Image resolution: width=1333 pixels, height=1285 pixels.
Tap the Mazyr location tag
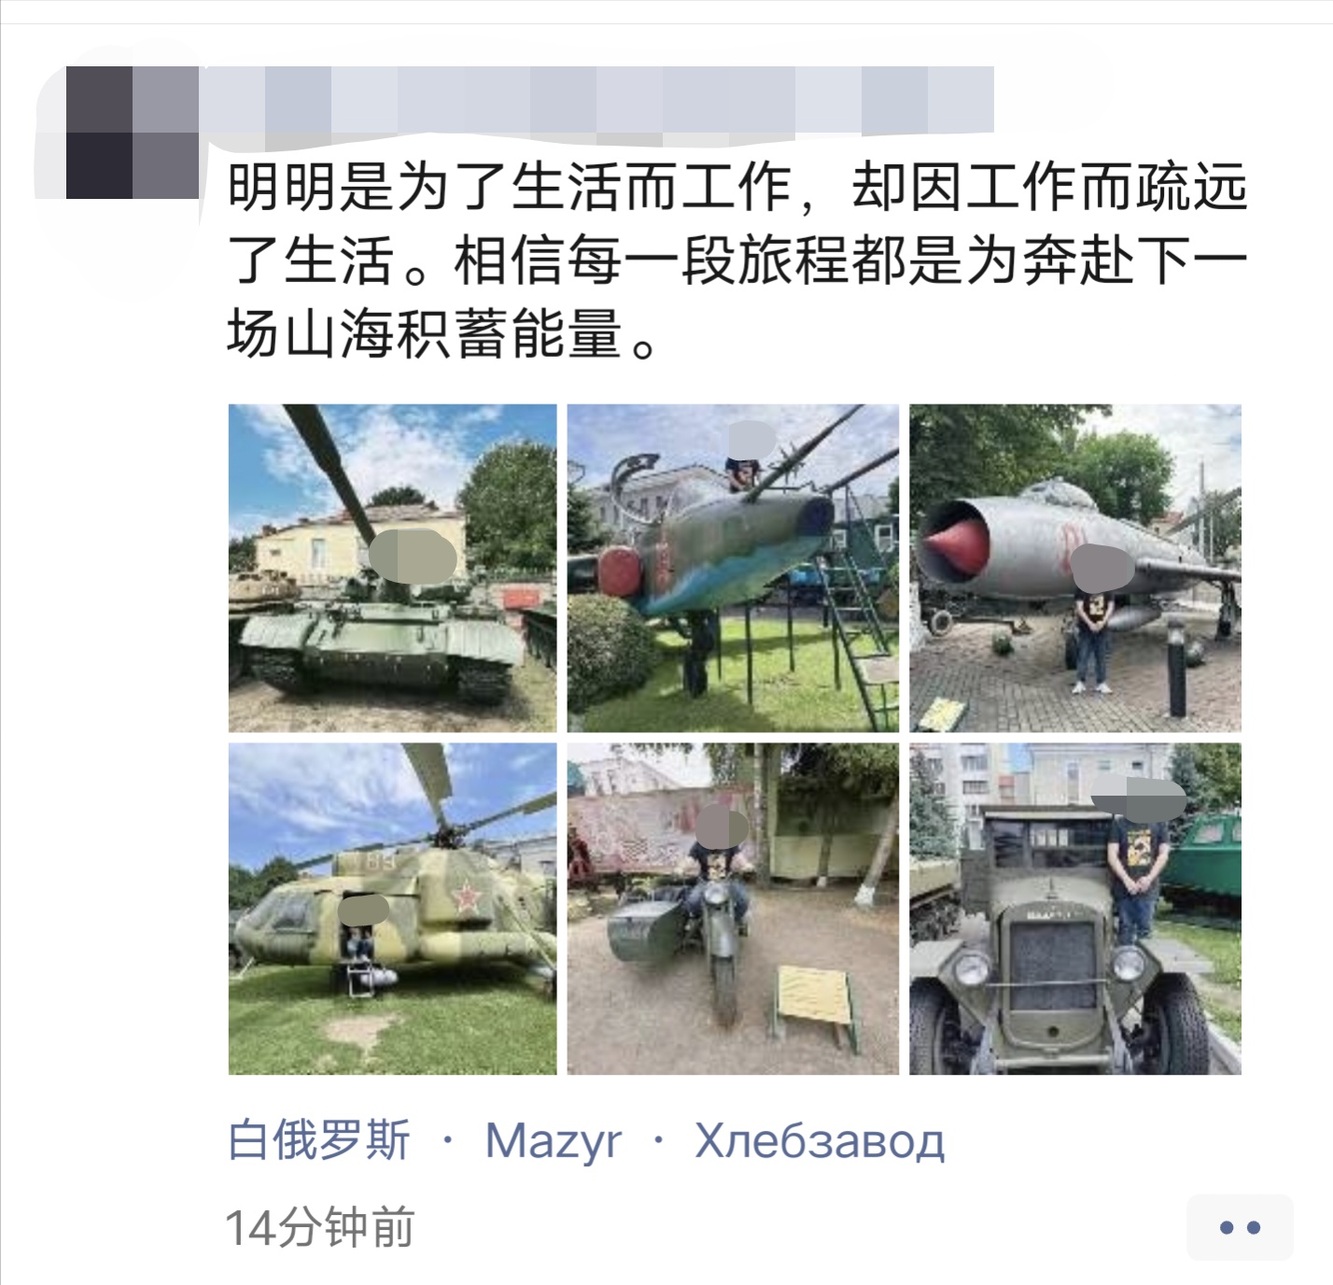(554, 1141)
